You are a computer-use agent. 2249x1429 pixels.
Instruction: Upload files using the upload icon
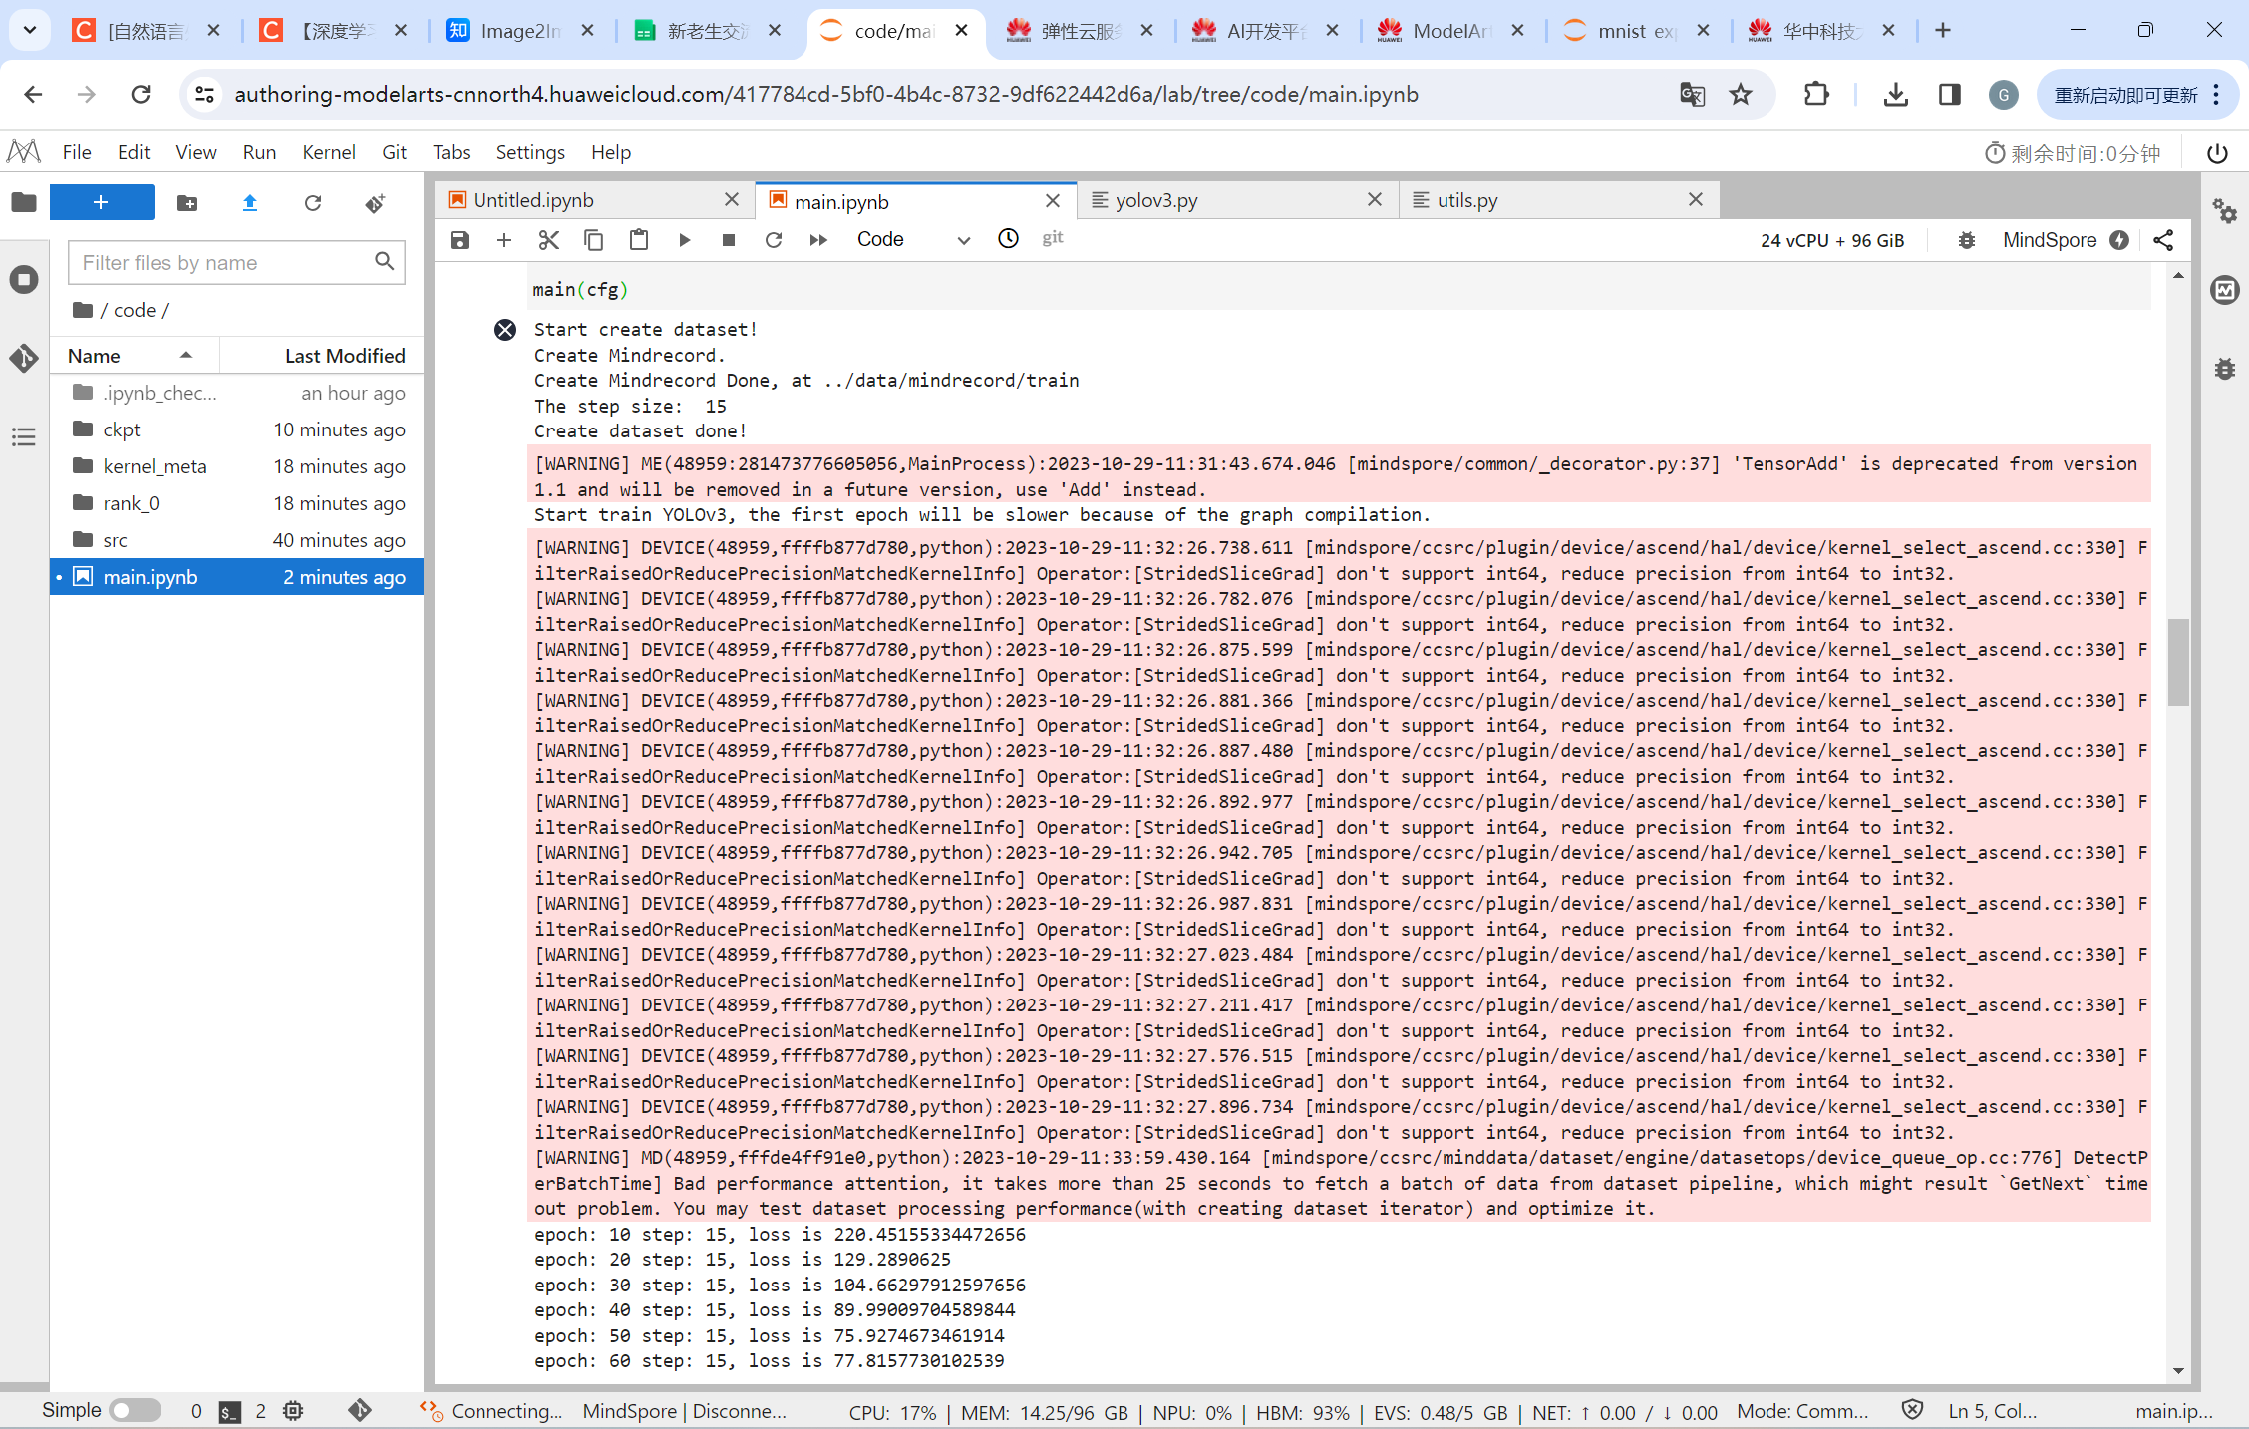tap(250, 203)
